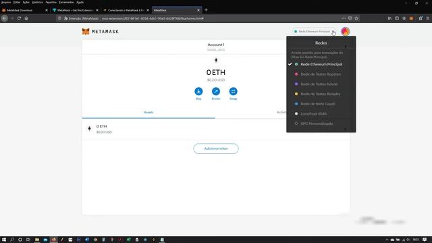432x243 pixels.
Task: Select Rede de teste Goerli
Action: click(321, 104)
